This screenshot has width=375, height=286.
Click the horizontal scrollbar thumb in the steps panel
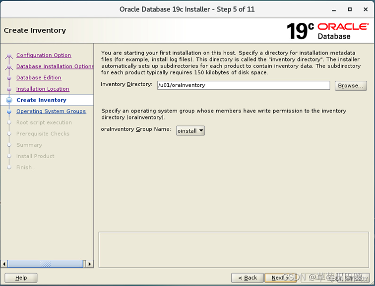[46, 264]
